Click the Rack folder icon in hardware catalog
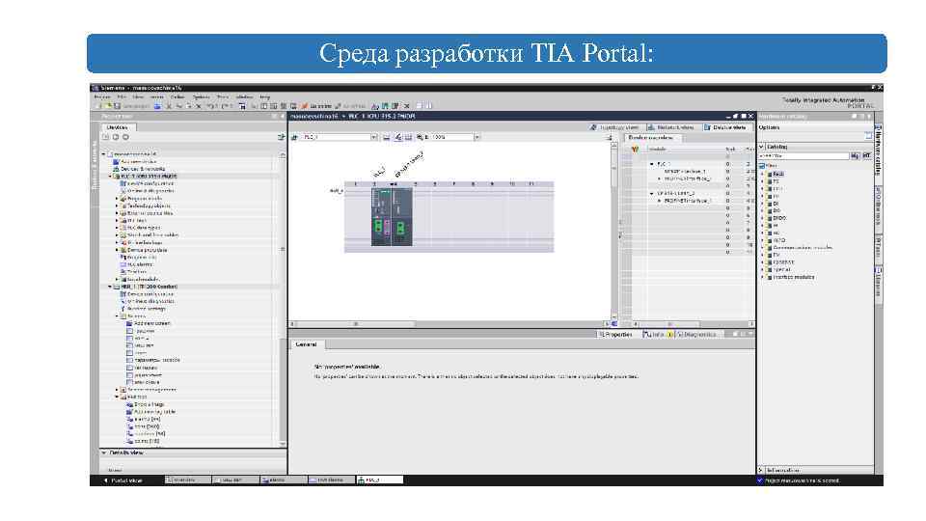The image size is (926, 521). [770, 175]
